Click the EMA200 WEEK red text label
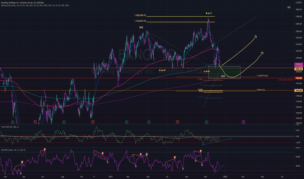304x179 pixels. point(286,80)
